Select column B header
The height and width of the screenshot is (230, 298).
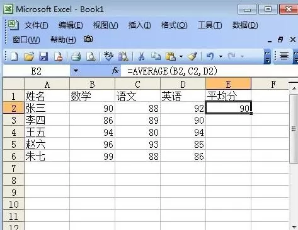coord(93,84)
